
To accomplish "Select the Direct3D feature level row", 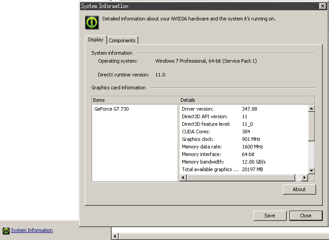I will coord(244,124).
